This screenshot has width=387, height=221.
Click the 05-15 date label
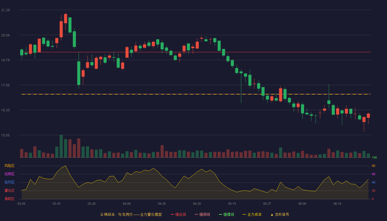coord(232,204)
